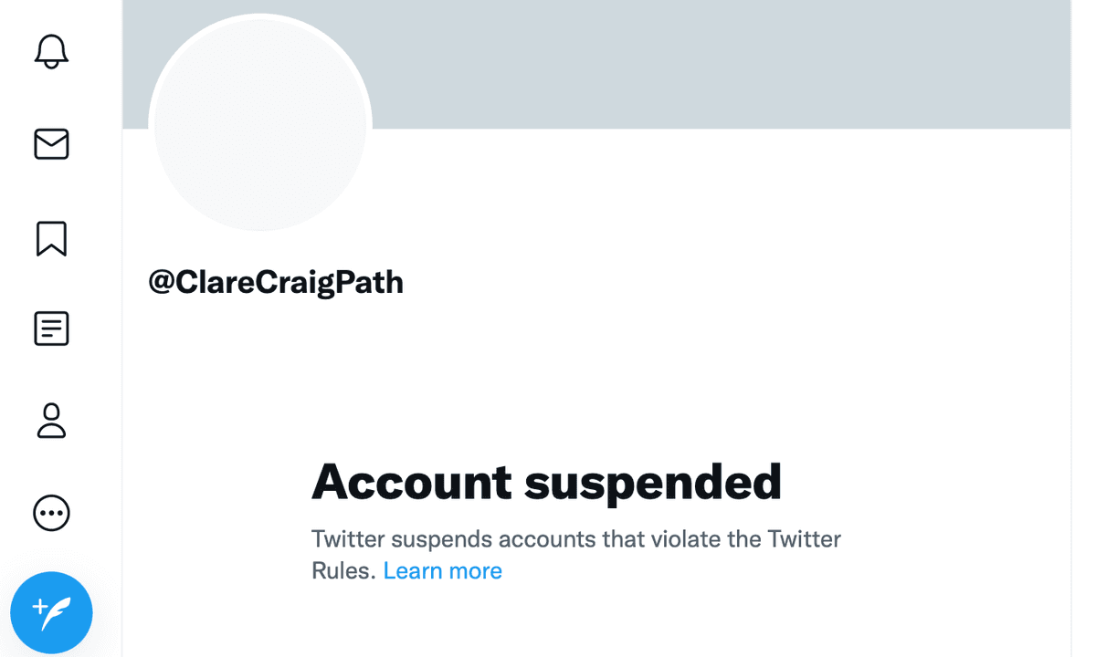Open Direct Messages via envelope icon
1096x657 pixels.
pyautogui.click(x=51, y=145)
